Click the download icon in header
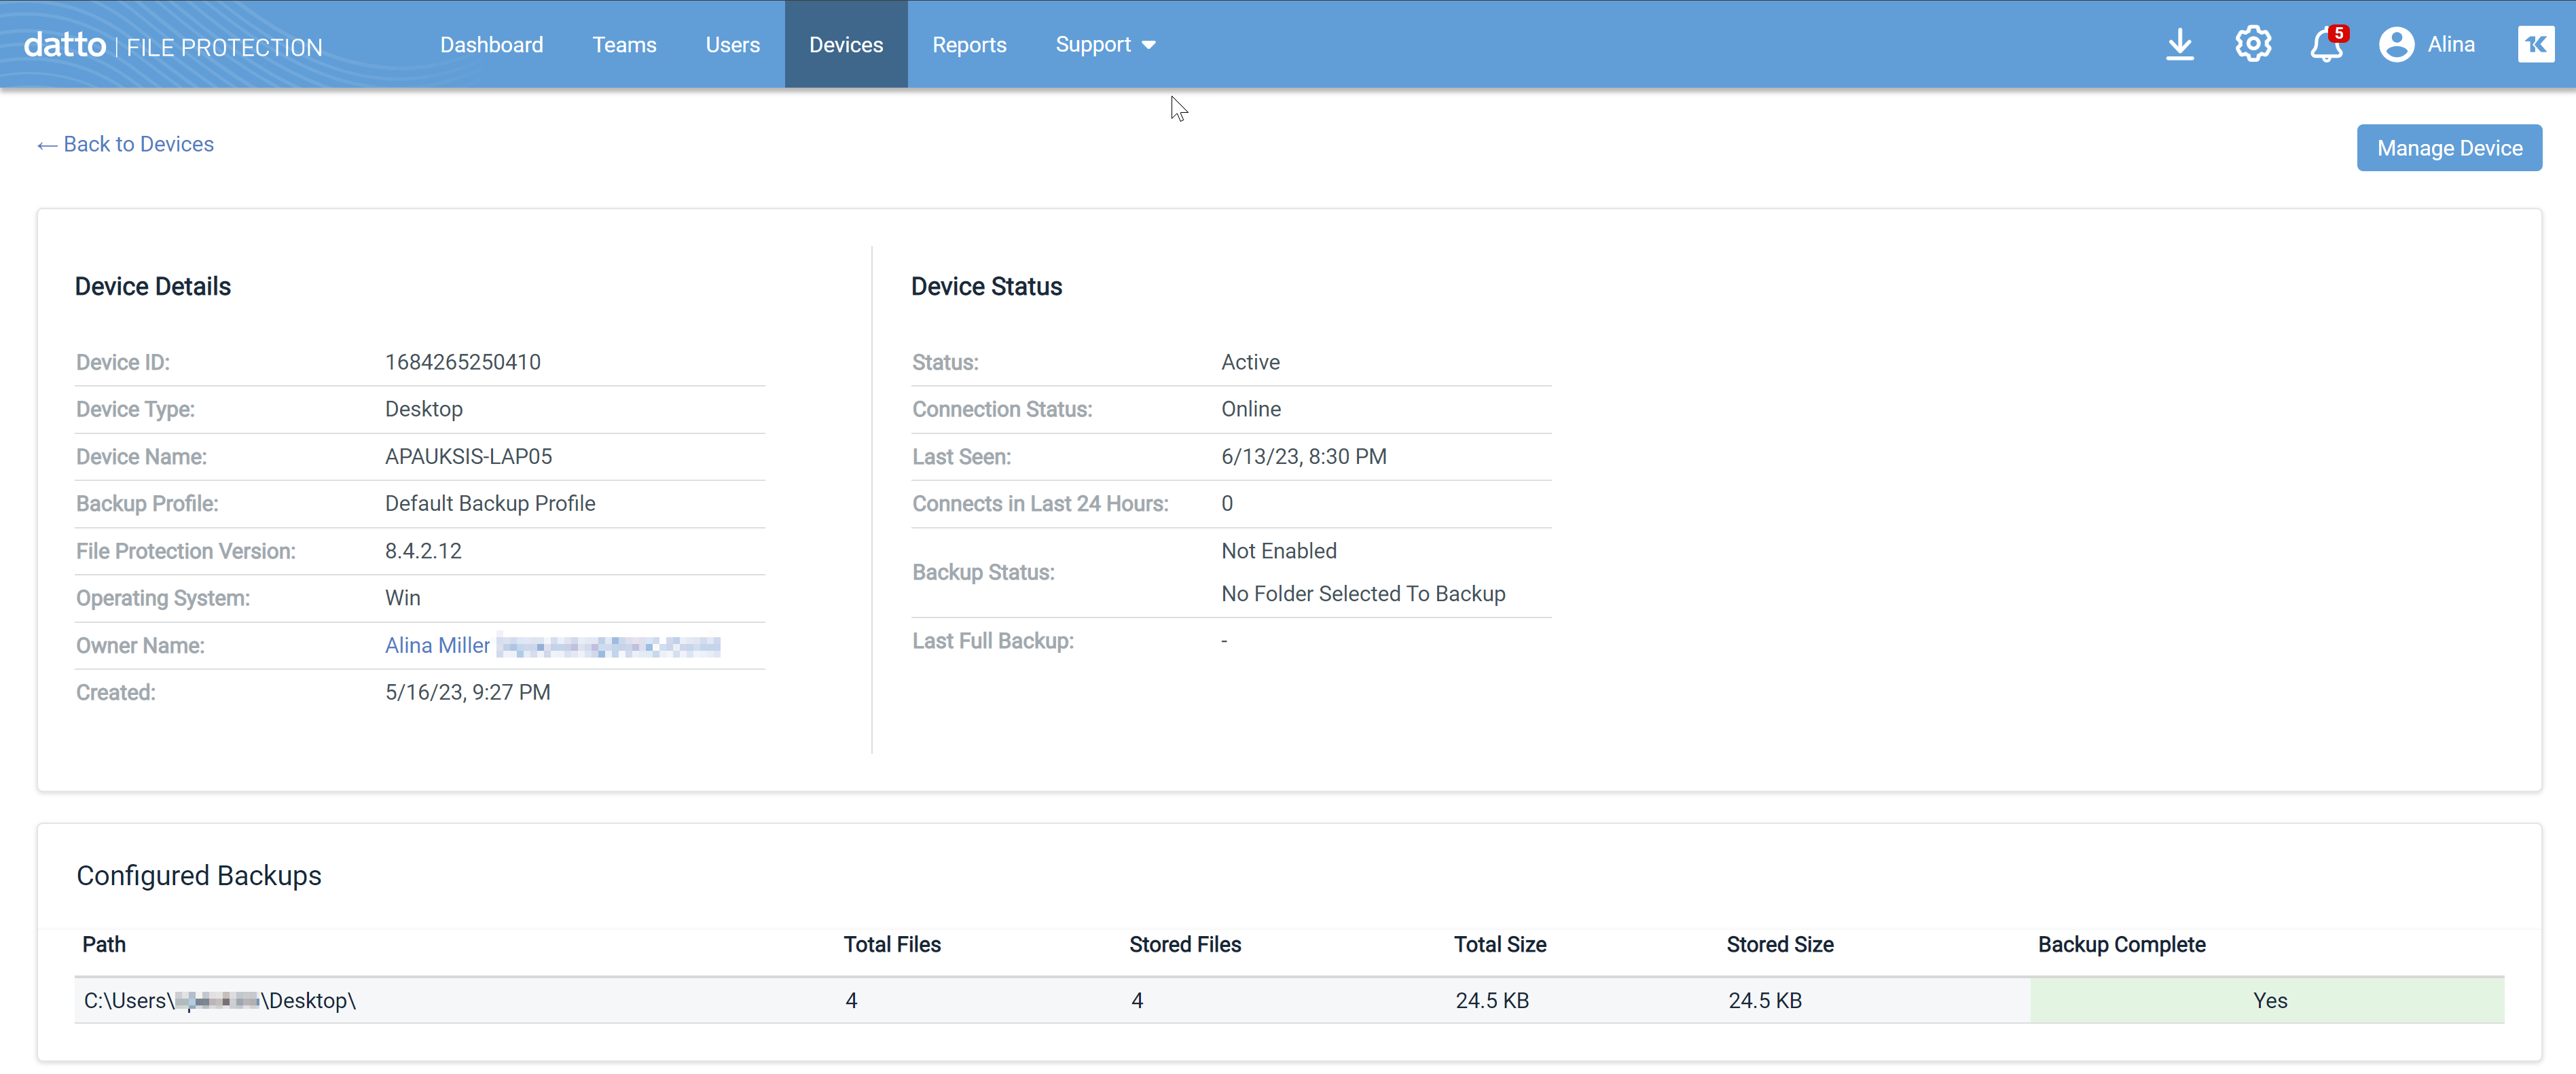The image size is (2576, 1074). [2179, 45]
